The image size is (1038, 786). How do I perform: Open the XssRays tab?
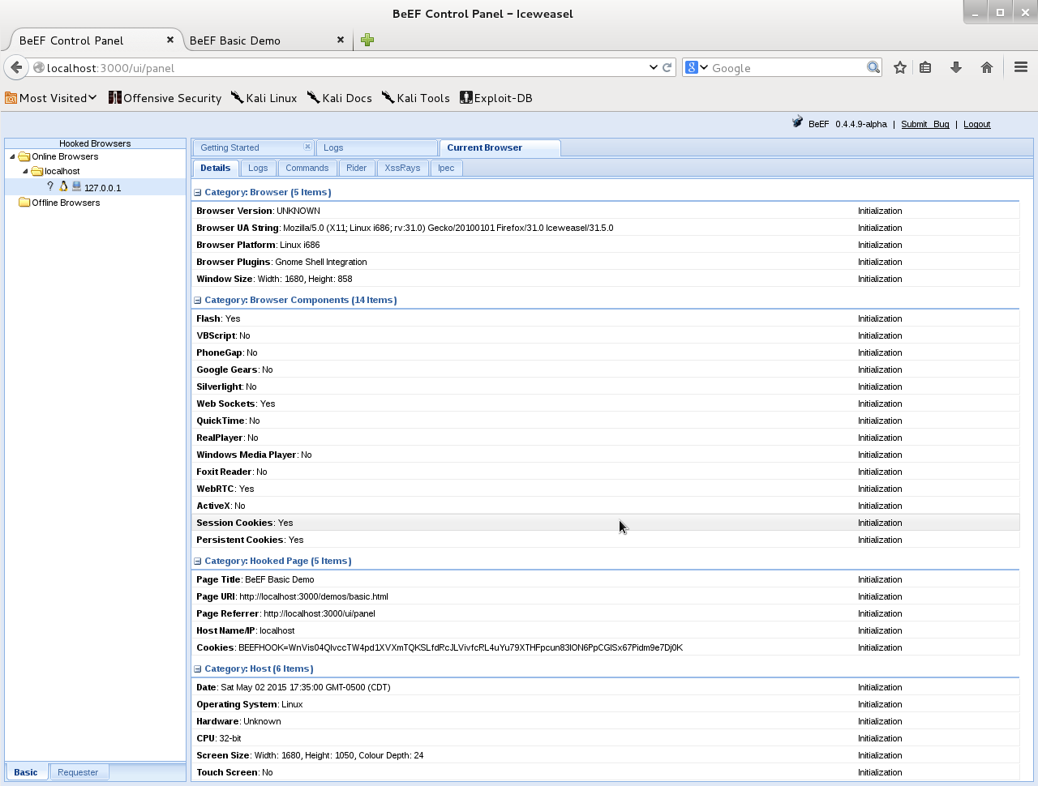(402, 168)
